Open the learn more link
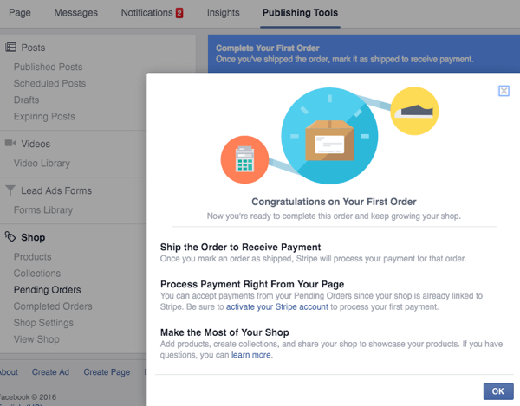The image size is (520, 406). [251, 354]
